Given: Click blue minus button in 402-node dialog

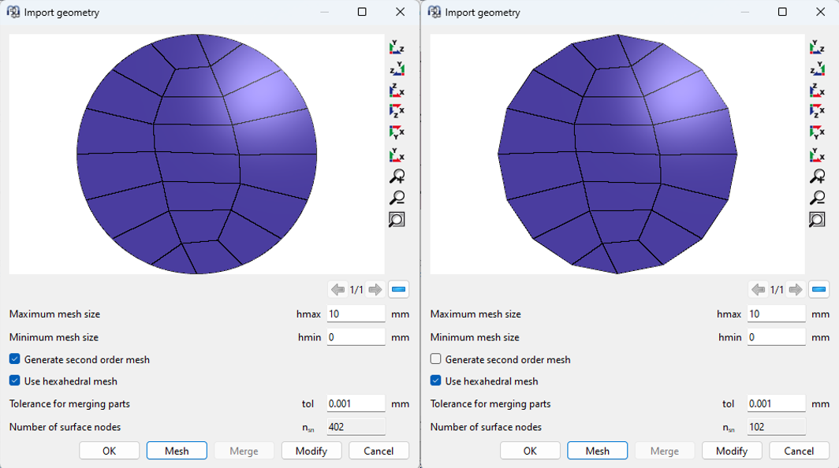Looking at the screenshot, I should click(x=398, y=289).
